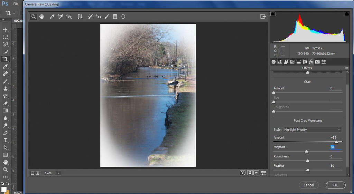Toggle before/after preview view button
The image size is (354, 194).
(x=243, y=173)
